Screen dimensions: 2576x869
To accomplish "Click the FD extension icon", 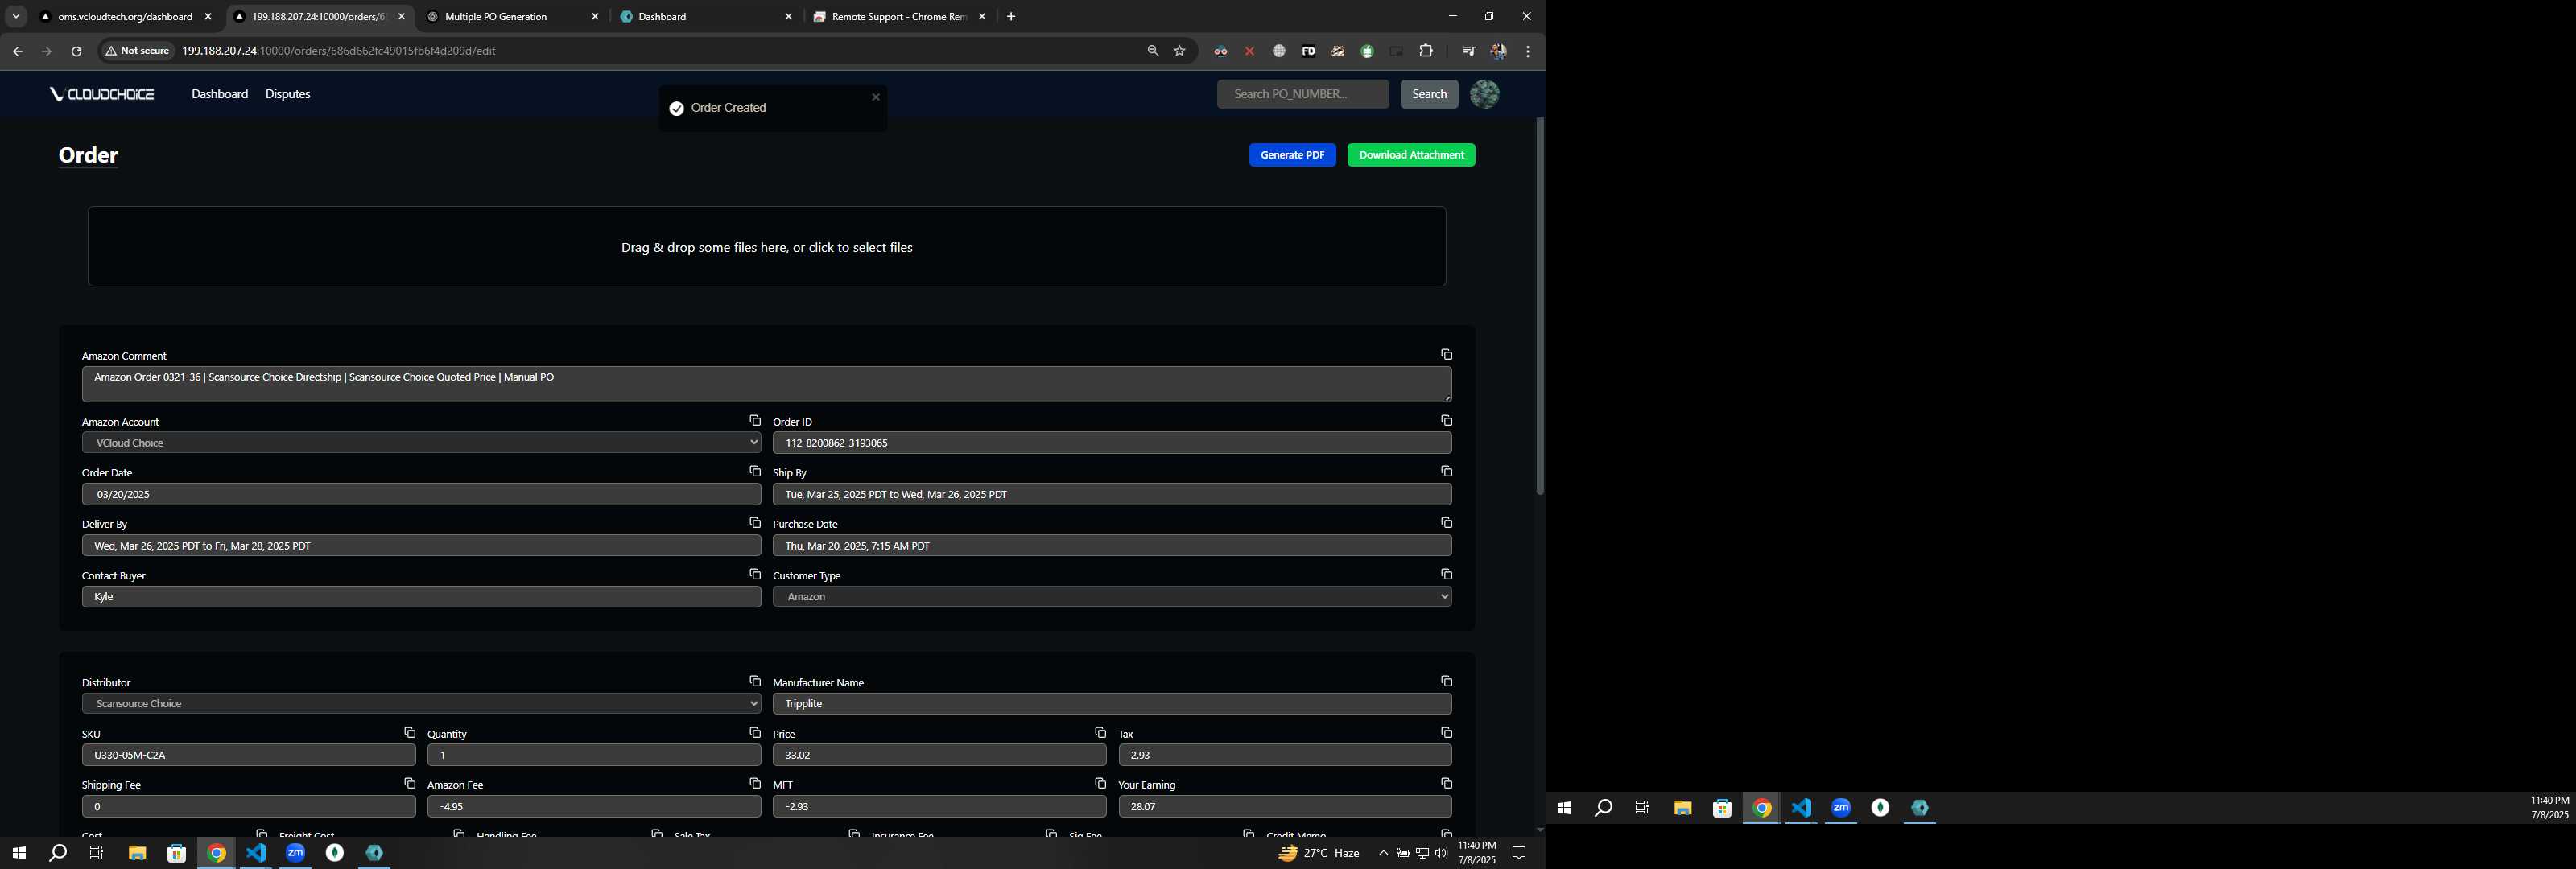I will point(1308,51).
